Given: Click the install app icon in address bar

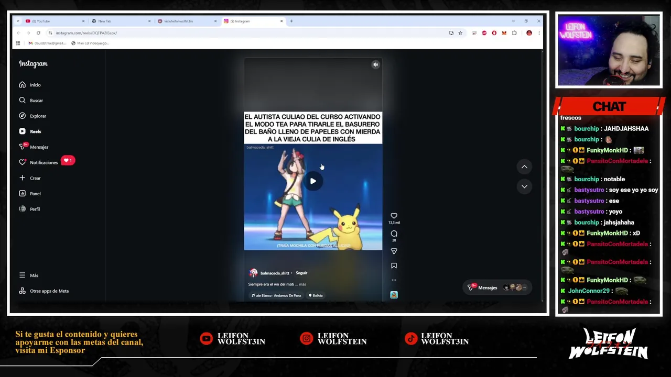Looking at the screenshot, I should (451, 33).
